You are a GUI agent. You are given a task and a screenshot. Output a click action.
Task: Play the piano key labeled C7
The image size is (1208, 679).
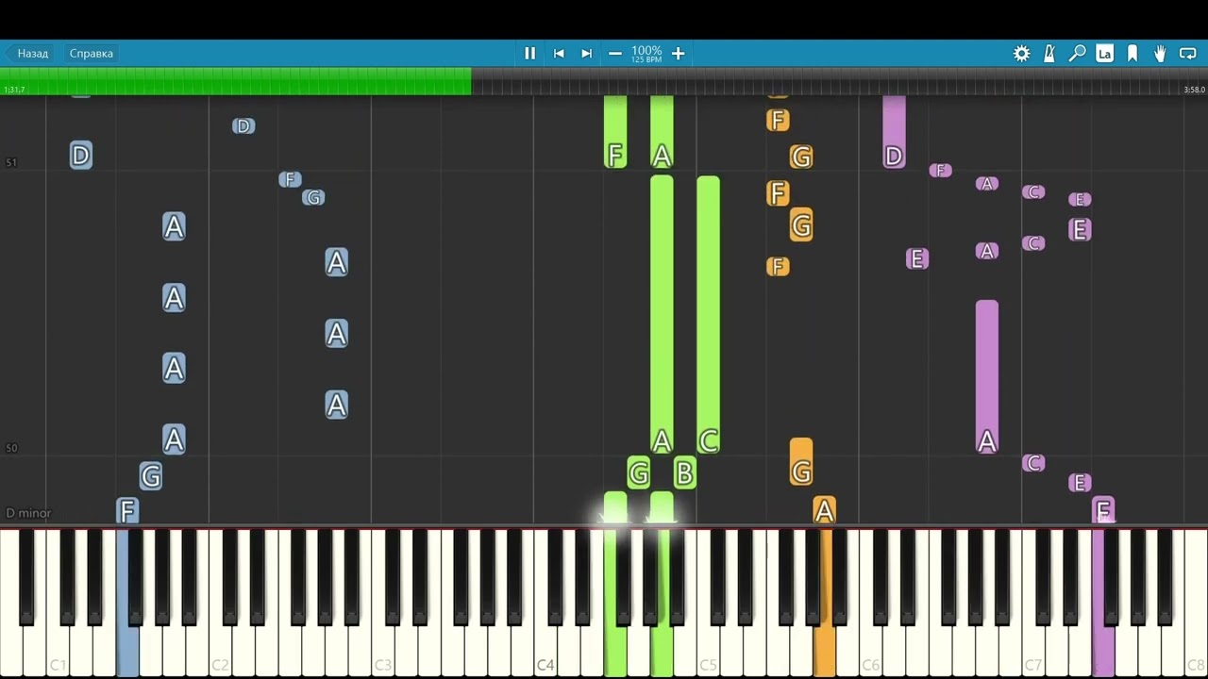(1032, 651)
